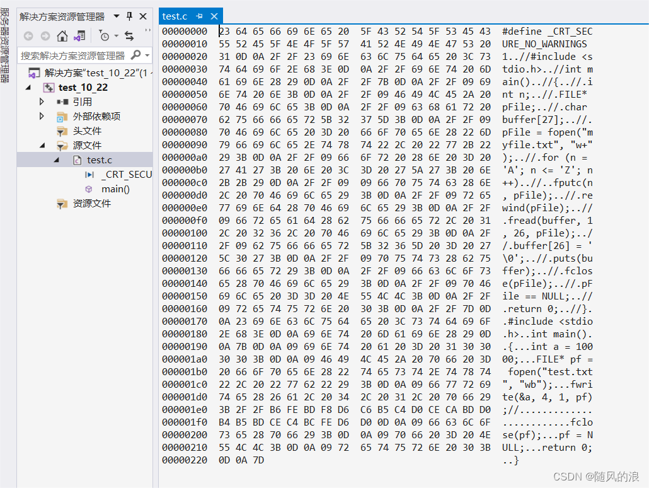Show more Solution Explorer toolbar options
The height and width of the screenshot is (488, 649).
pos(147,32)
